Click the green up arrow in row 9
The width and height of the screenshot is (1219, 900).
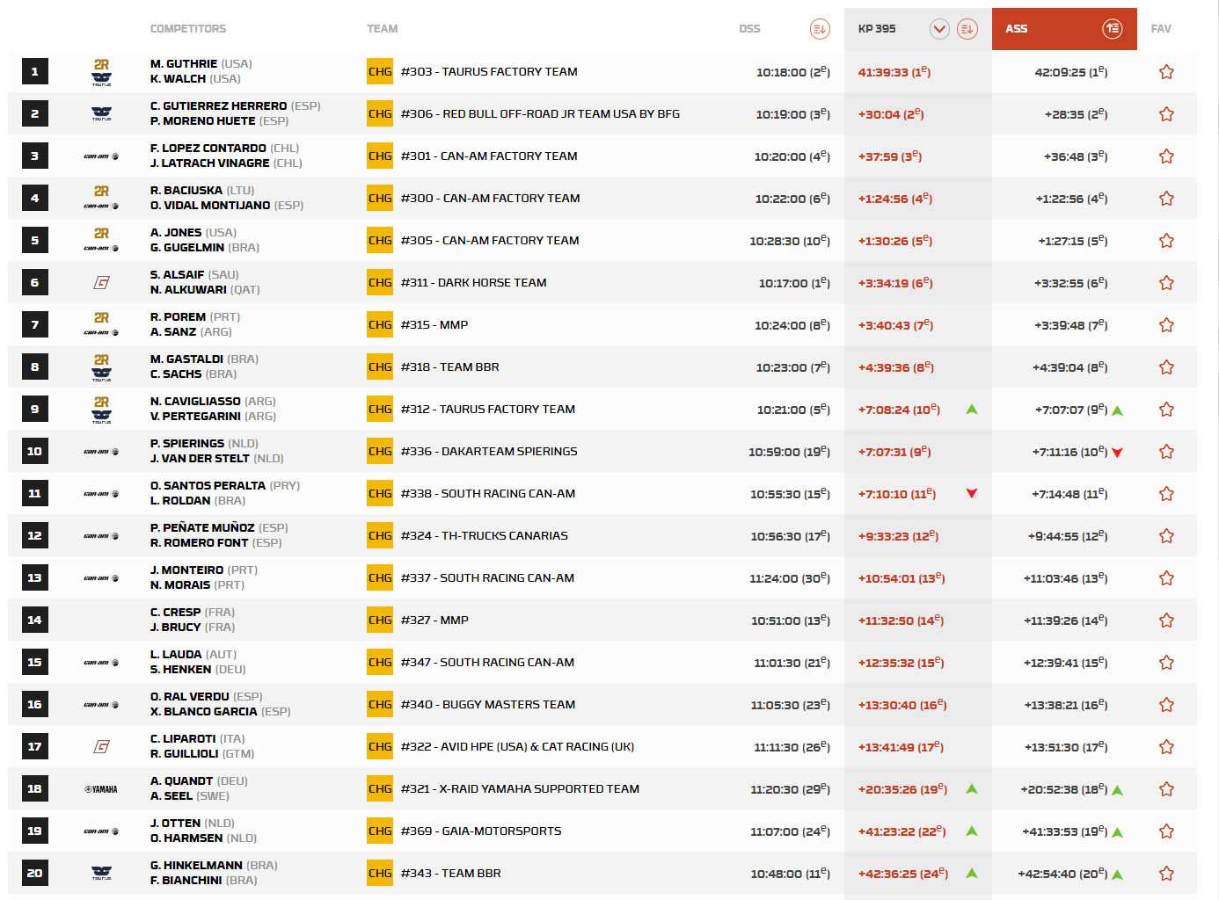972,410
